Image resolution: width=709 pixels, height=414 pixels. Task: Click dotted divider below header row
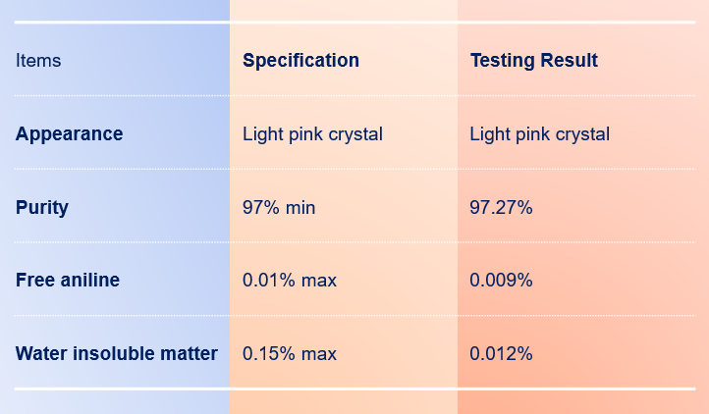354,96
